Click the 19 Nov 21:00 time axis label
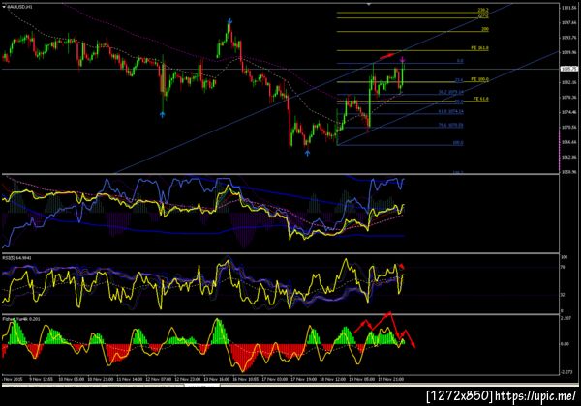The image size is (581, 406). pos(391,379)
